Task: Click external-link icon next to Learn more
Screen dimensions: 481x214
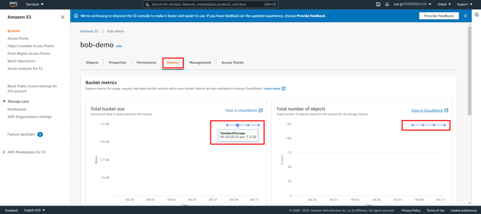Action: point(284,89)
